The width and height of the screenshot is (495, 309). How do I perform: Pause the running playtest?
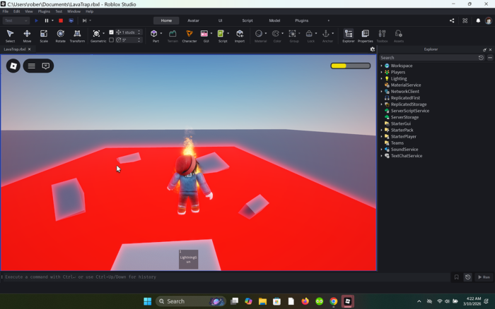pos(47,20)
